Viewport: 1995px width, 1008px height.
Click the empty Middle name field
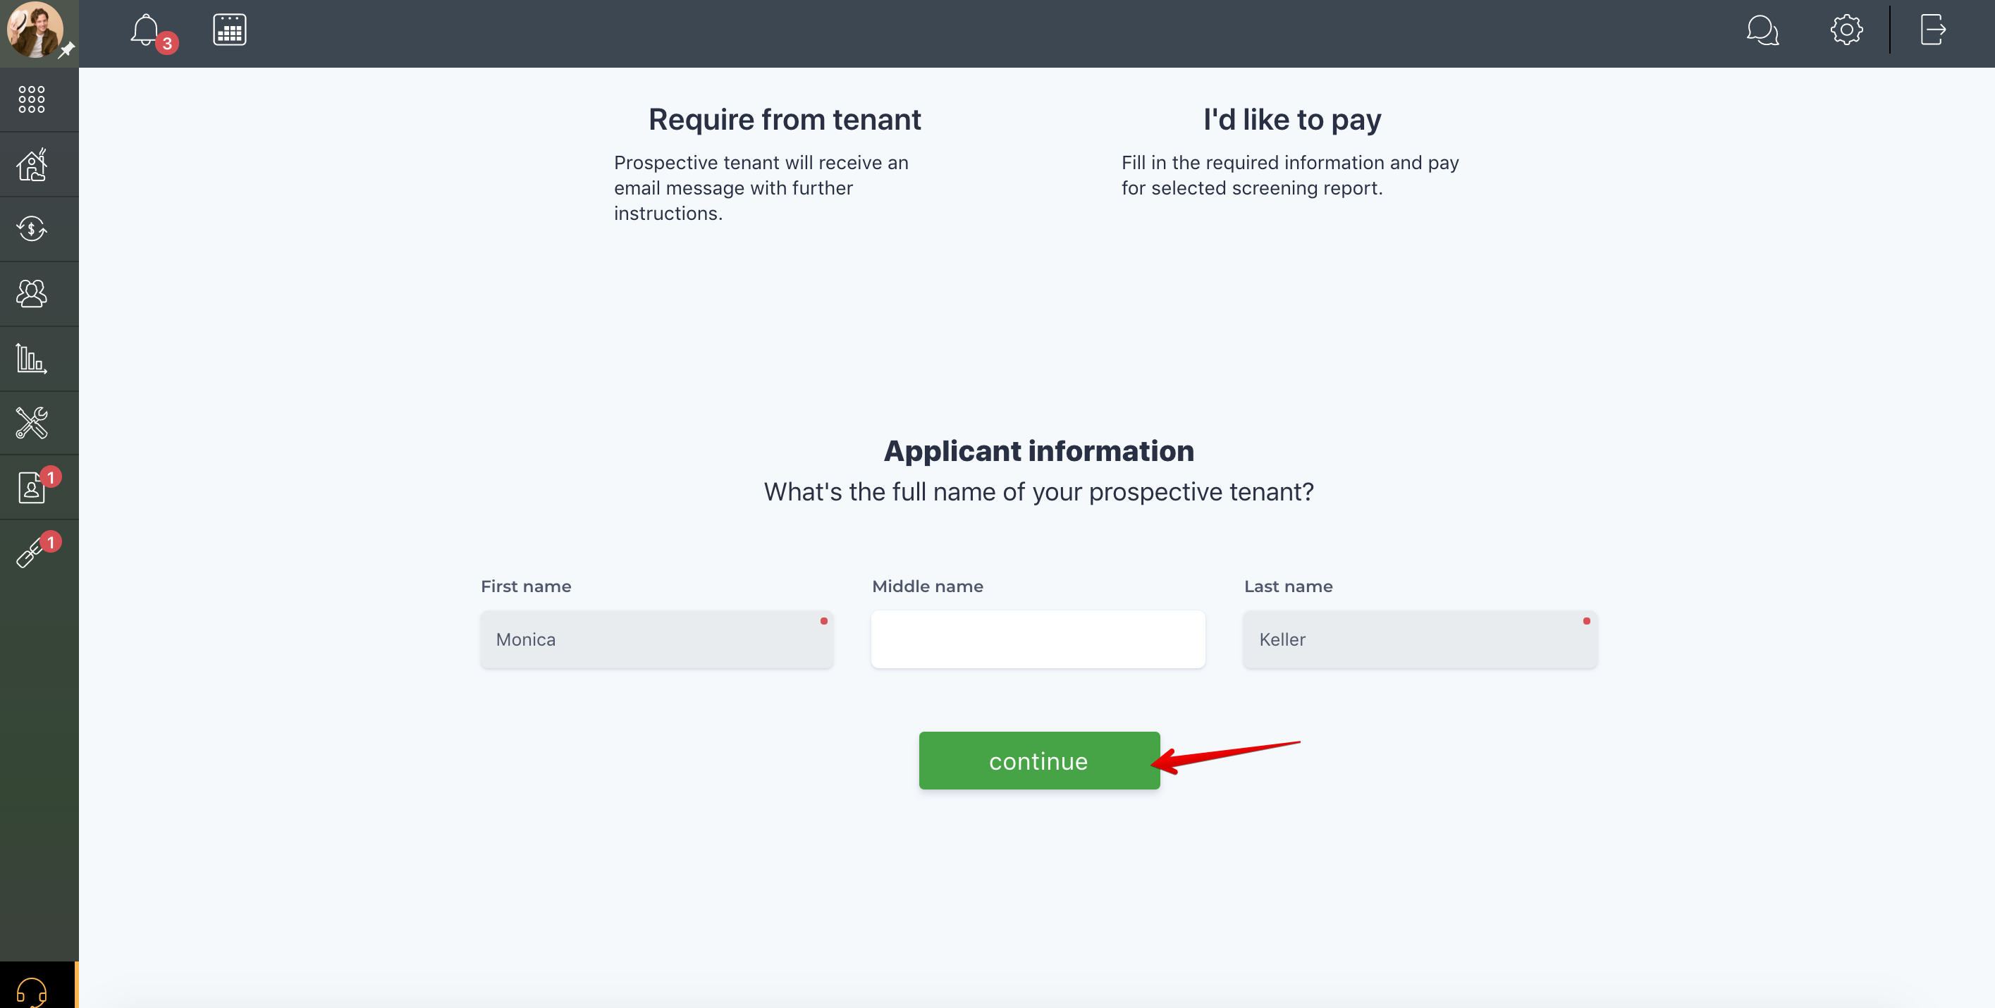point(1038,639)
